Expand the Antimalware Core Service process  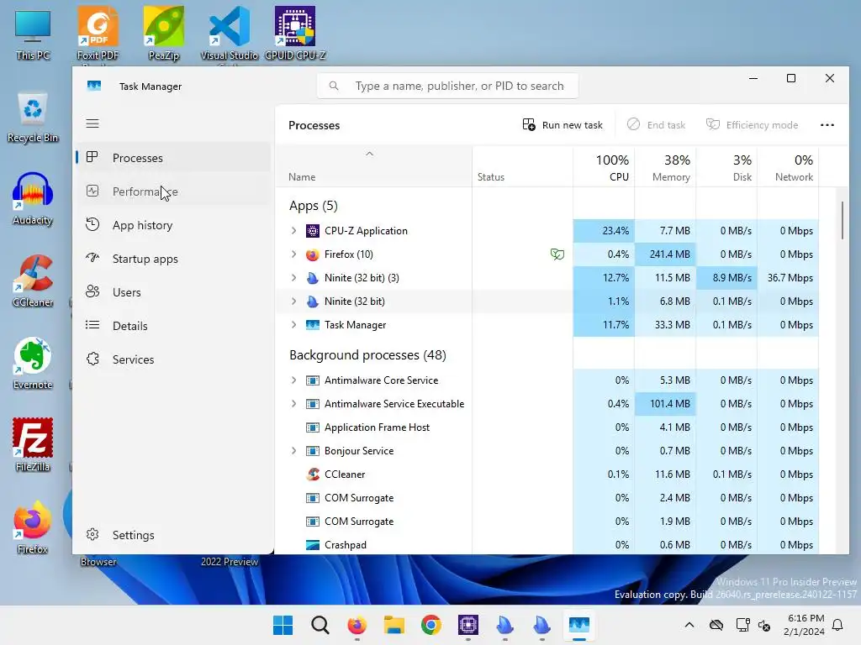293,380
